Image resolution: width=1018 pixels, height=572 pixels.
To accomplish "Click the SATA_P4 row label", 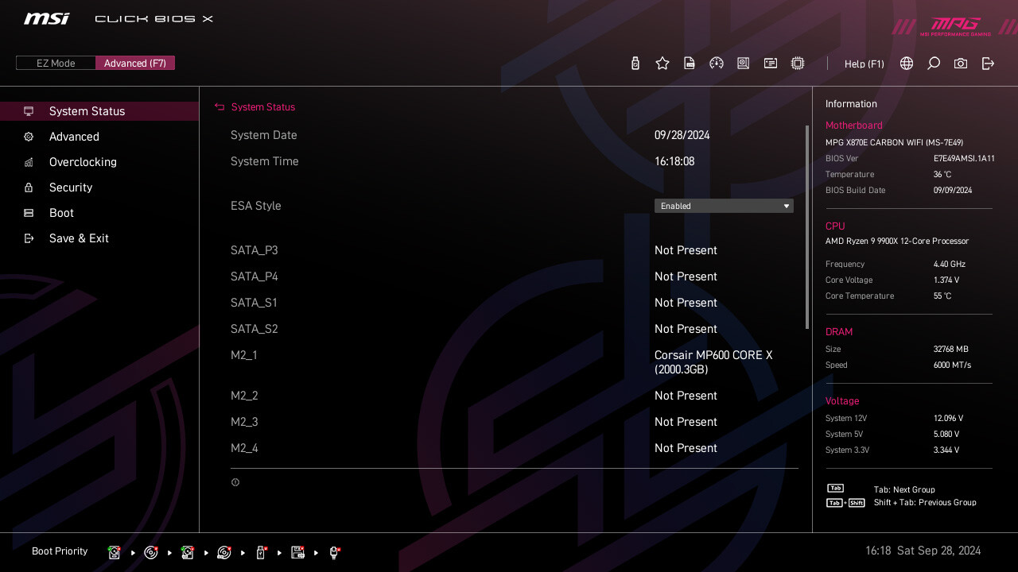I will click(x=254, y=276).
